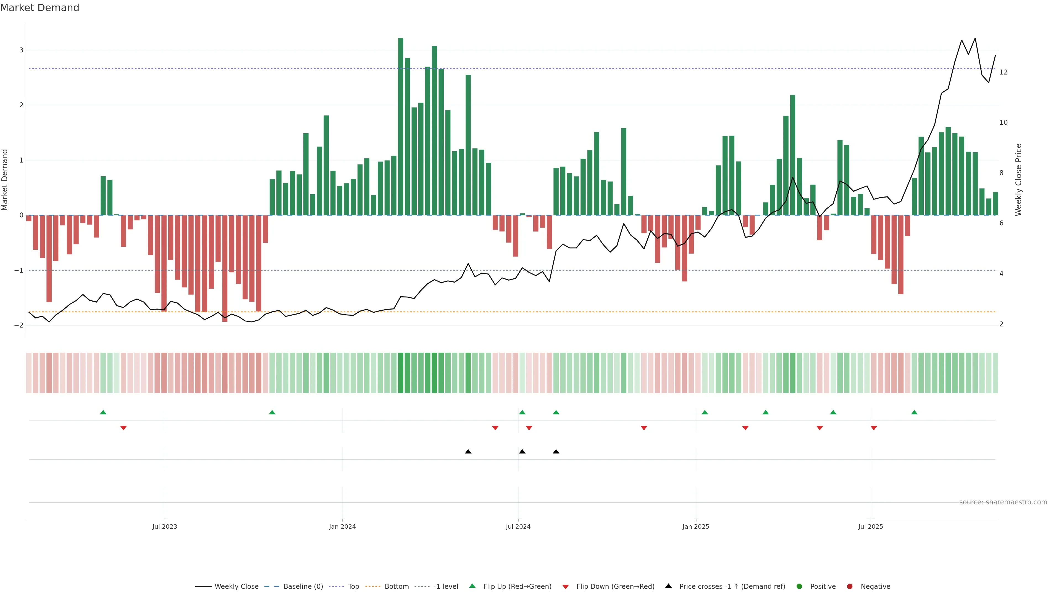Image resolution: width=1061 pixels, height=596 pixels.
Task: Click the rightmost green flip-up triangle marker
Action: [x=914, y=412]
